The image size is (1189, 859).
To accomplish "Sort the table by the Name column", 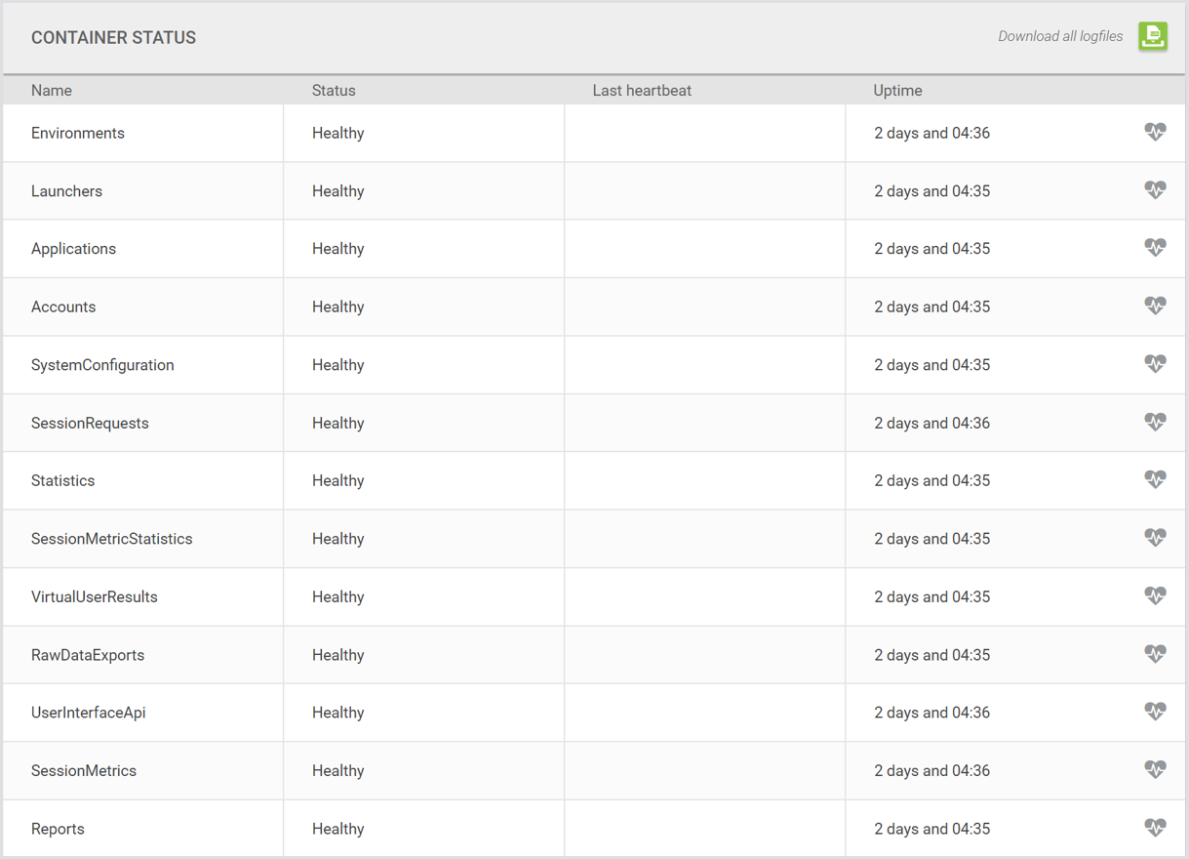I will 51,90.
